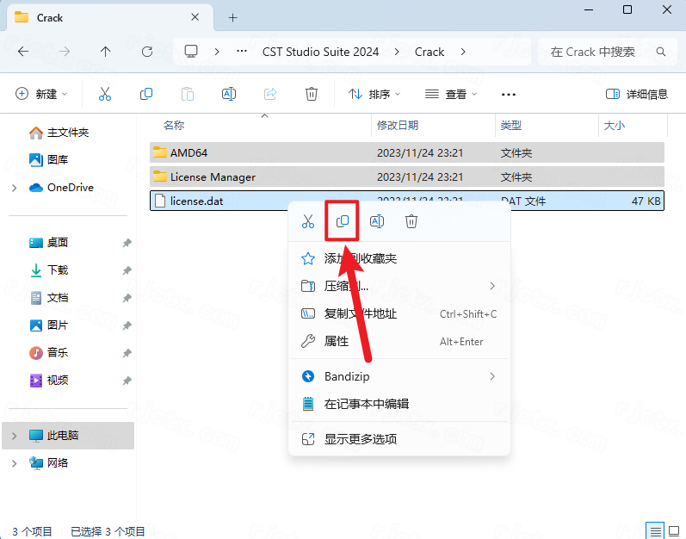
Task: Click the toolbar cut scissors icon
Action: (105, 94)
